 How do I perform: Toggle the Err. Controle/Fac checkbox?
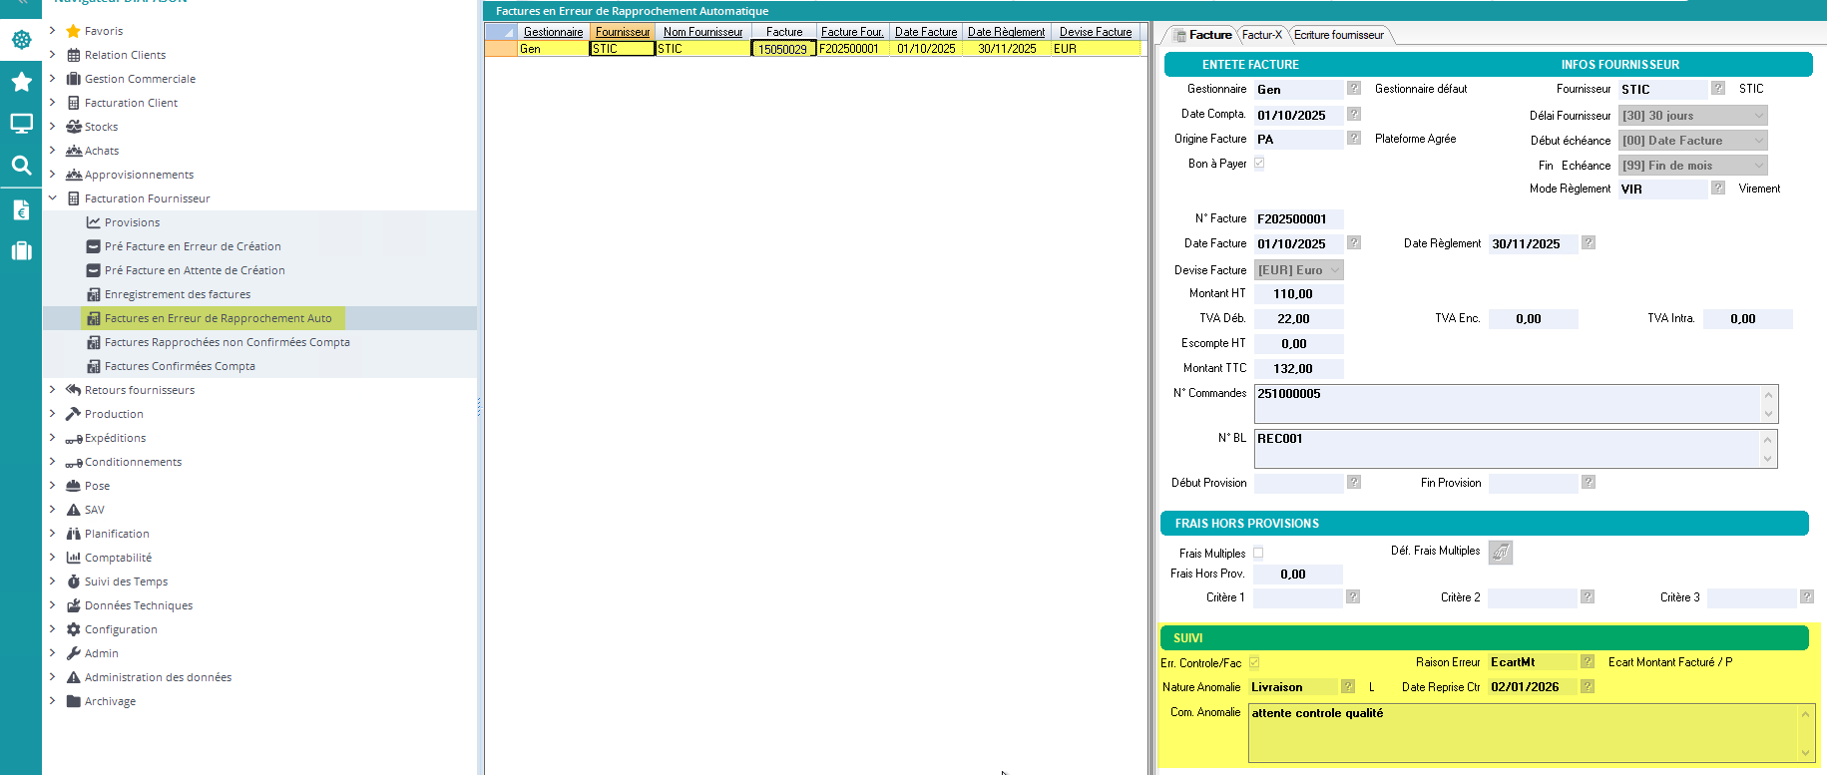tap(1254, 662)
